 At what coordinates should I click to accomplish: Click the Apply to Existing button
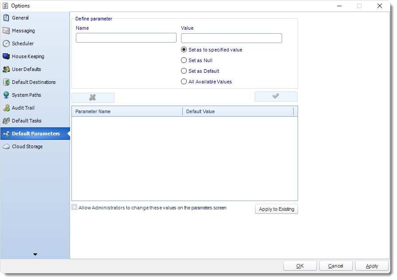coord(276,209)
